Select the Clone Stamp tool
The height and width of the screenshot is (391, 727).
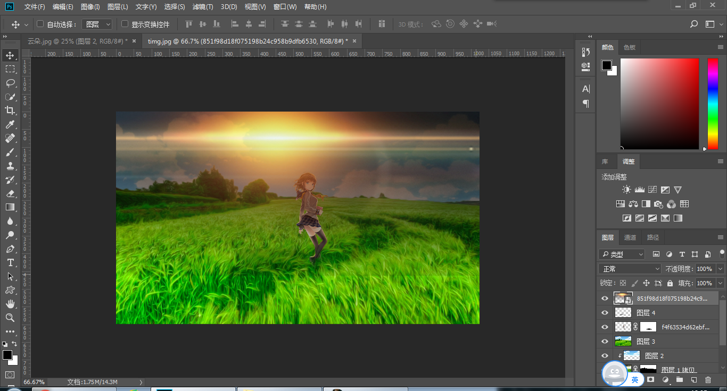coord(10,166)
